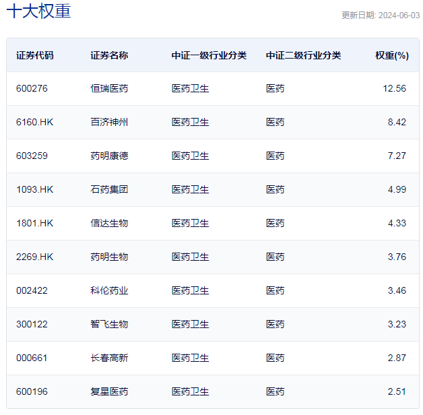This screenshot has width=423, height=415.
Task: Click the 证券代码 column header
Action: [35, 55]
